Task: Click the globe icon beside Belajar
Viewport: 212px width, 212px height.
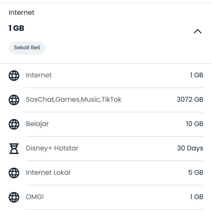Action: 14,124
